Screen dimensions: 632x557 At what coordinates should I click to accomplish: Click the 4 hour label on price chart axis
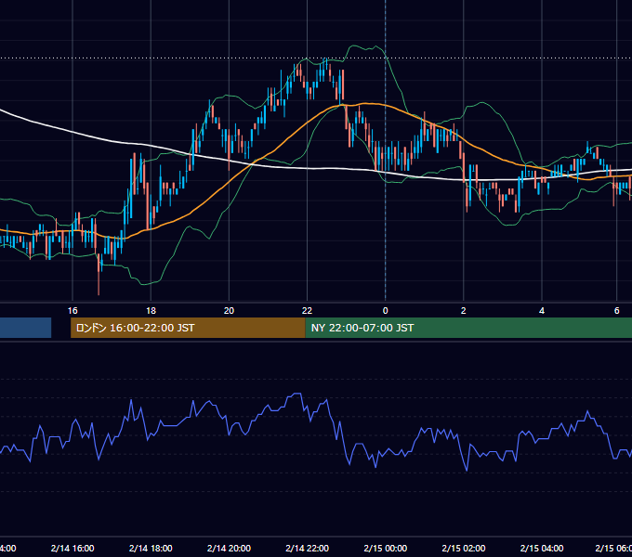[x=542, y=311]
